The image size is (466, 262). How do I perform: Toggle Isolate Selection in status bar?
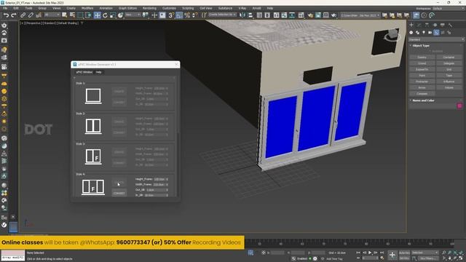[x=250, y=253]
